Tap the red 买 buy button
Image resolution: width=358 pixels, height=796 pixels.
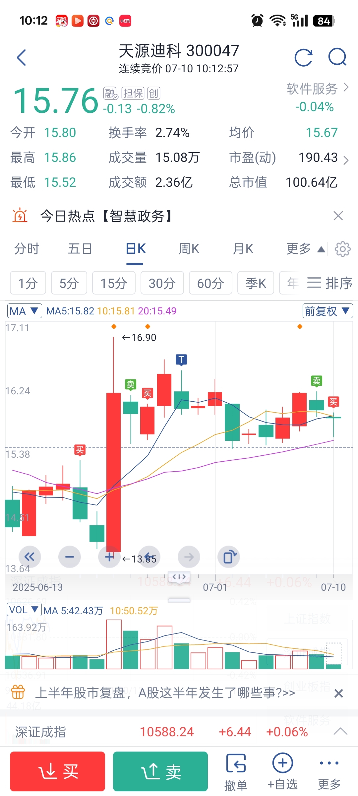tap(58, 771)
